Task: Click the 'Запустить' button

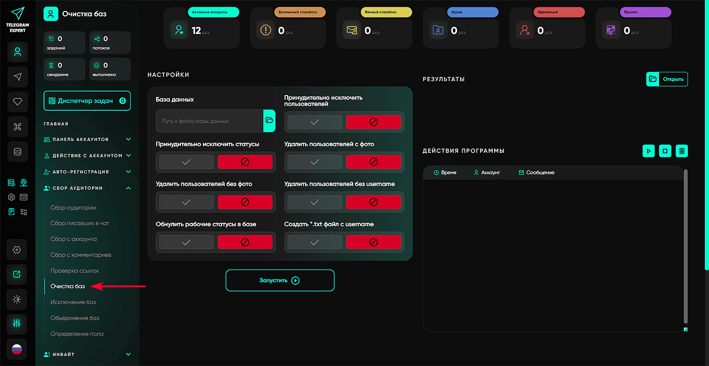Action: 280,280
